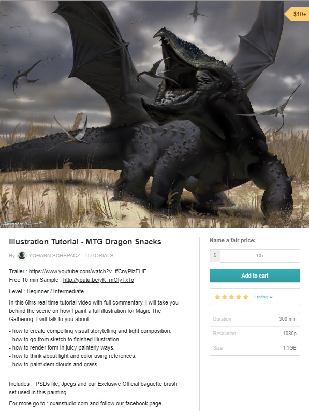
Task: Click the fourth rating star
Action: [239, 297]
